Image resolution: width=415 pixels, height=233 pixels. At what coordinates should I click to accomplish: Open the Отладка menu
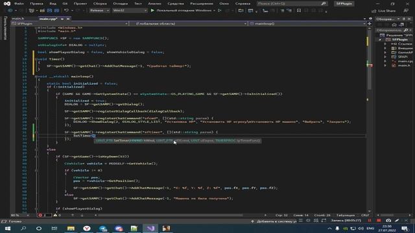tap(120, 4)
